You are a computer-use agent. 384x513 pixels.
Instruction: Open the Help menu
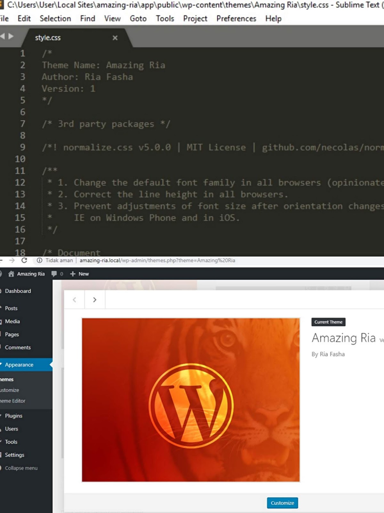(273, 19)
